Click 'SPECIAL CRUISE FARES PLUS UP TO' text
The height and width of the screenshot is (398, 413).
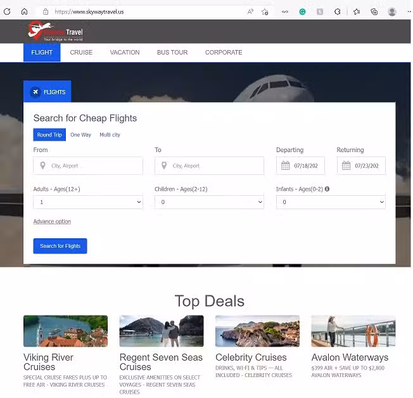[x=65, y=377]
